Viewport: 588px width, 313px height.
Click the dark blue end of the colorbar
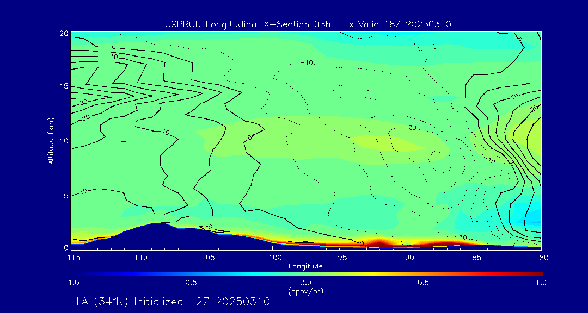75,274
